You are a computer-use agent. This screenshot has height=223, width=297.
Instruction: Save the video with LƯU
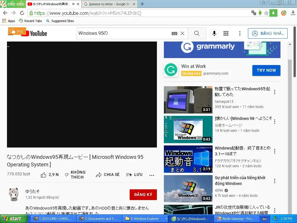coord(134,175)
